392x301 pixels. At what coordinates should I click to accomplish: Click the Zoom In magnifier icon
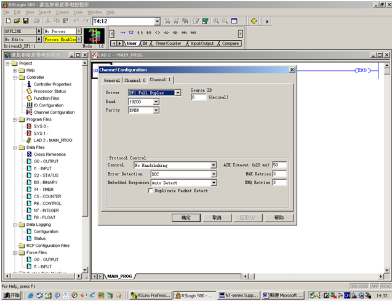[x=216, y=22]
